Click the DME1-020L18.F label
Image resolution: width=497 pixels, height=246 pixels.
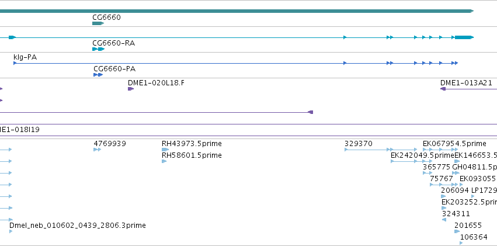156,83
